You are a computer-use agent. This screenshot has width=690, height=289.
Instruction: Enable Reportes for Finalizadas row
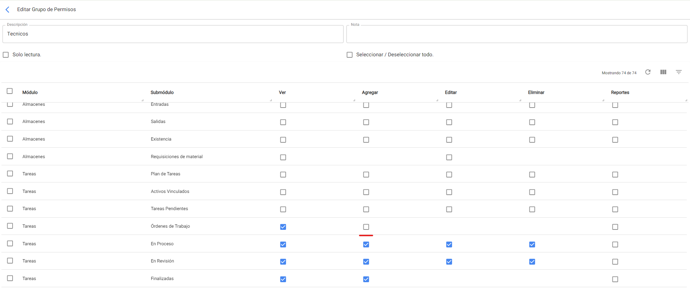pyautogui.click(x=615, y=279)
